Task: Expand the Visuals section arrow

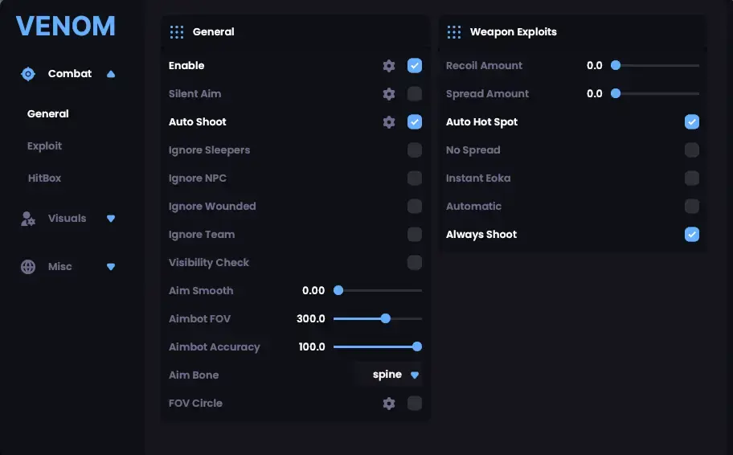Action: [111, 219]
